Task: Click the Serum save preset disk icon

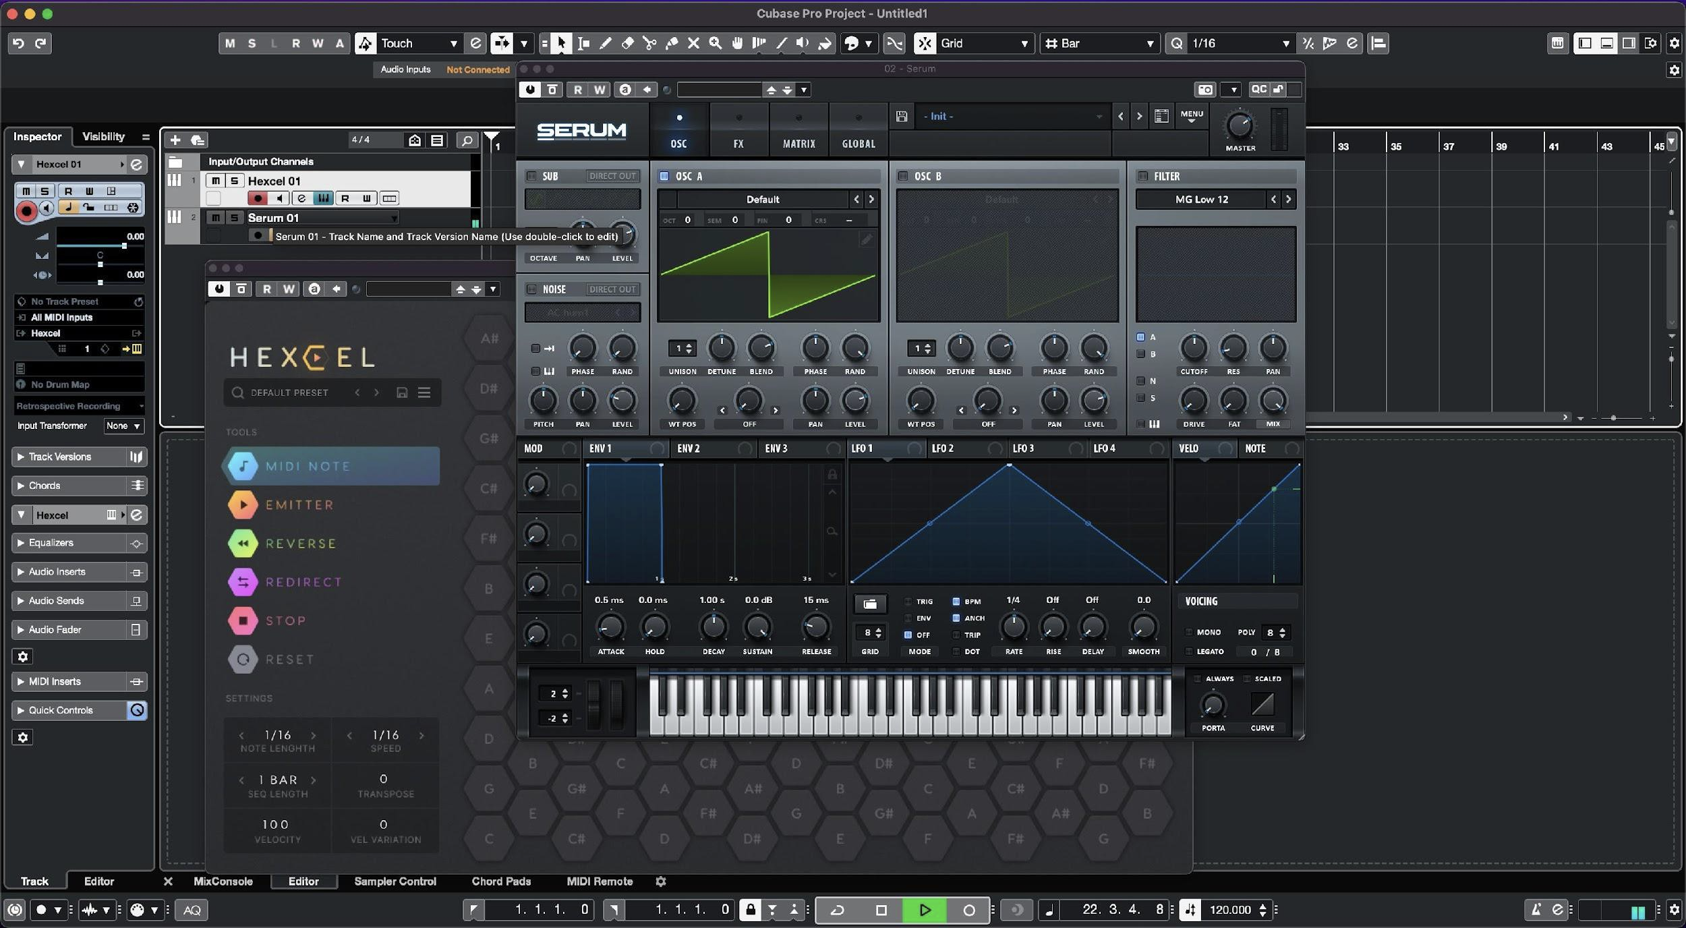Action: pyautogui.click(x=902, y=117)
